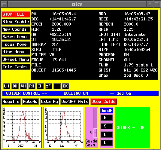Click the FWHM 1.79 state 1 value
Viewport: 161px width, 150px height.
tap(138, 65)
